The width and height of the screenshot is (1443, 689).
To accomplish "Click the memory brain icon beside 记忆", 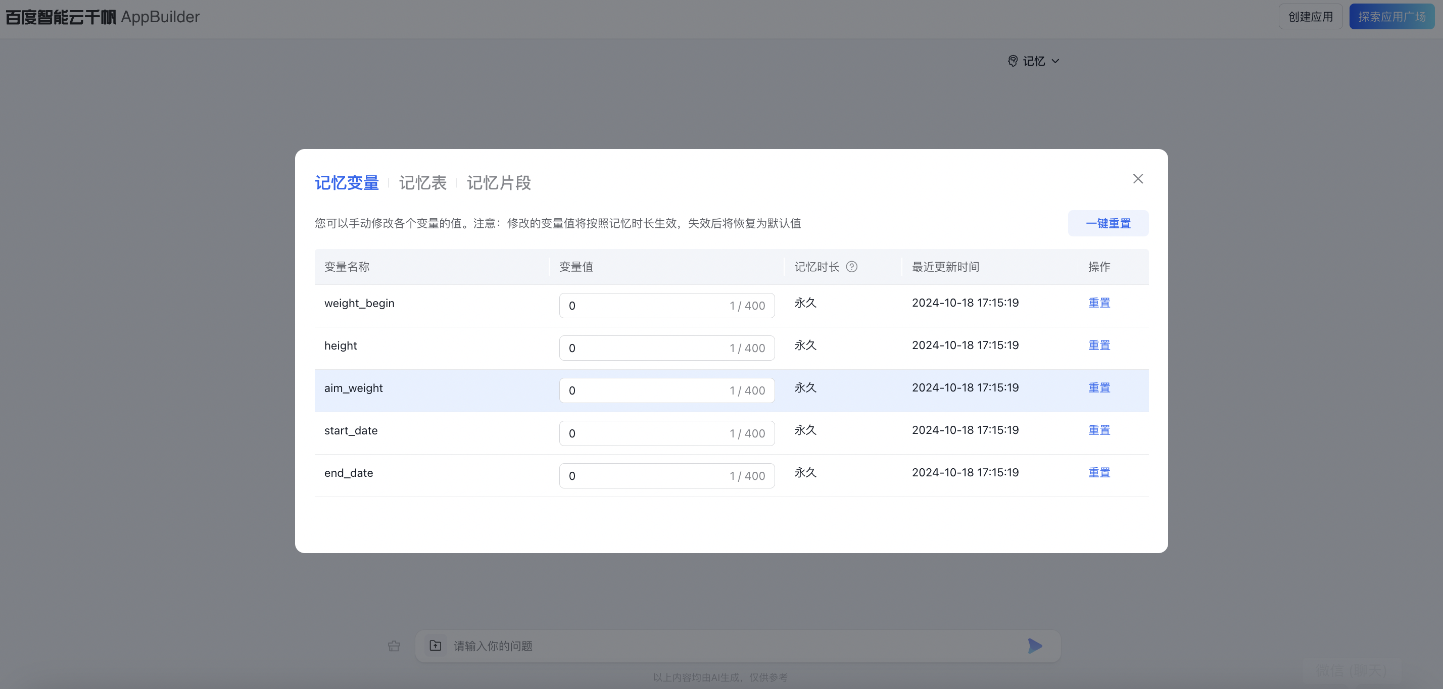I will click(1012, 61).
